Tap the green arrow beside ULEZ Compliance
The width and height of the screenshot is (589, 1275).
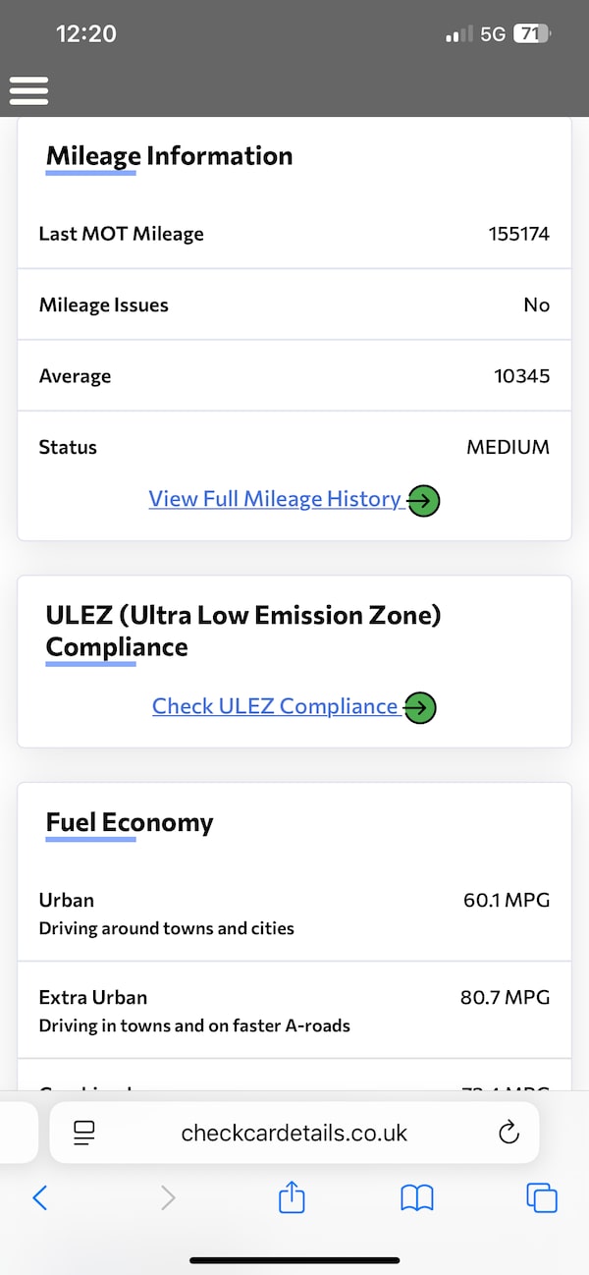(x=419, y=707)
